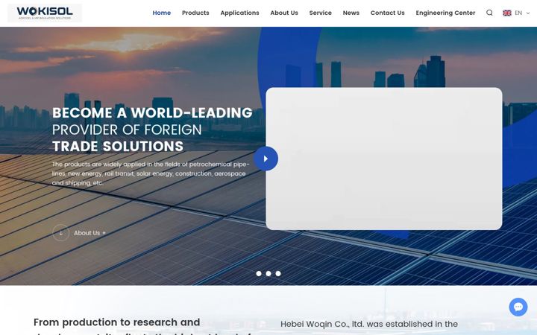The image size is (537, 335).
Task: Click the circled down arrow icon
Action: [61, 233]
